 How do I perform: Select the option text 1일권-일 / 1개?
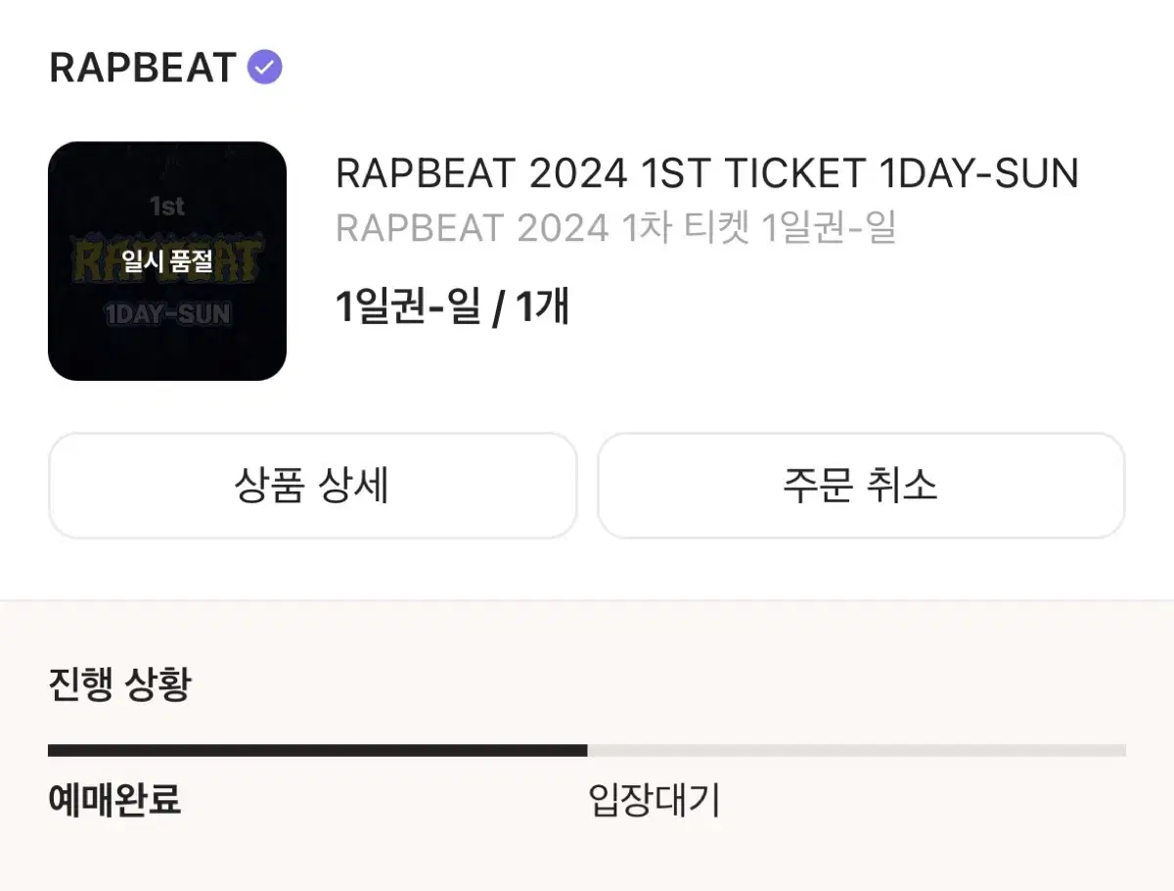[x=452, y=307]
